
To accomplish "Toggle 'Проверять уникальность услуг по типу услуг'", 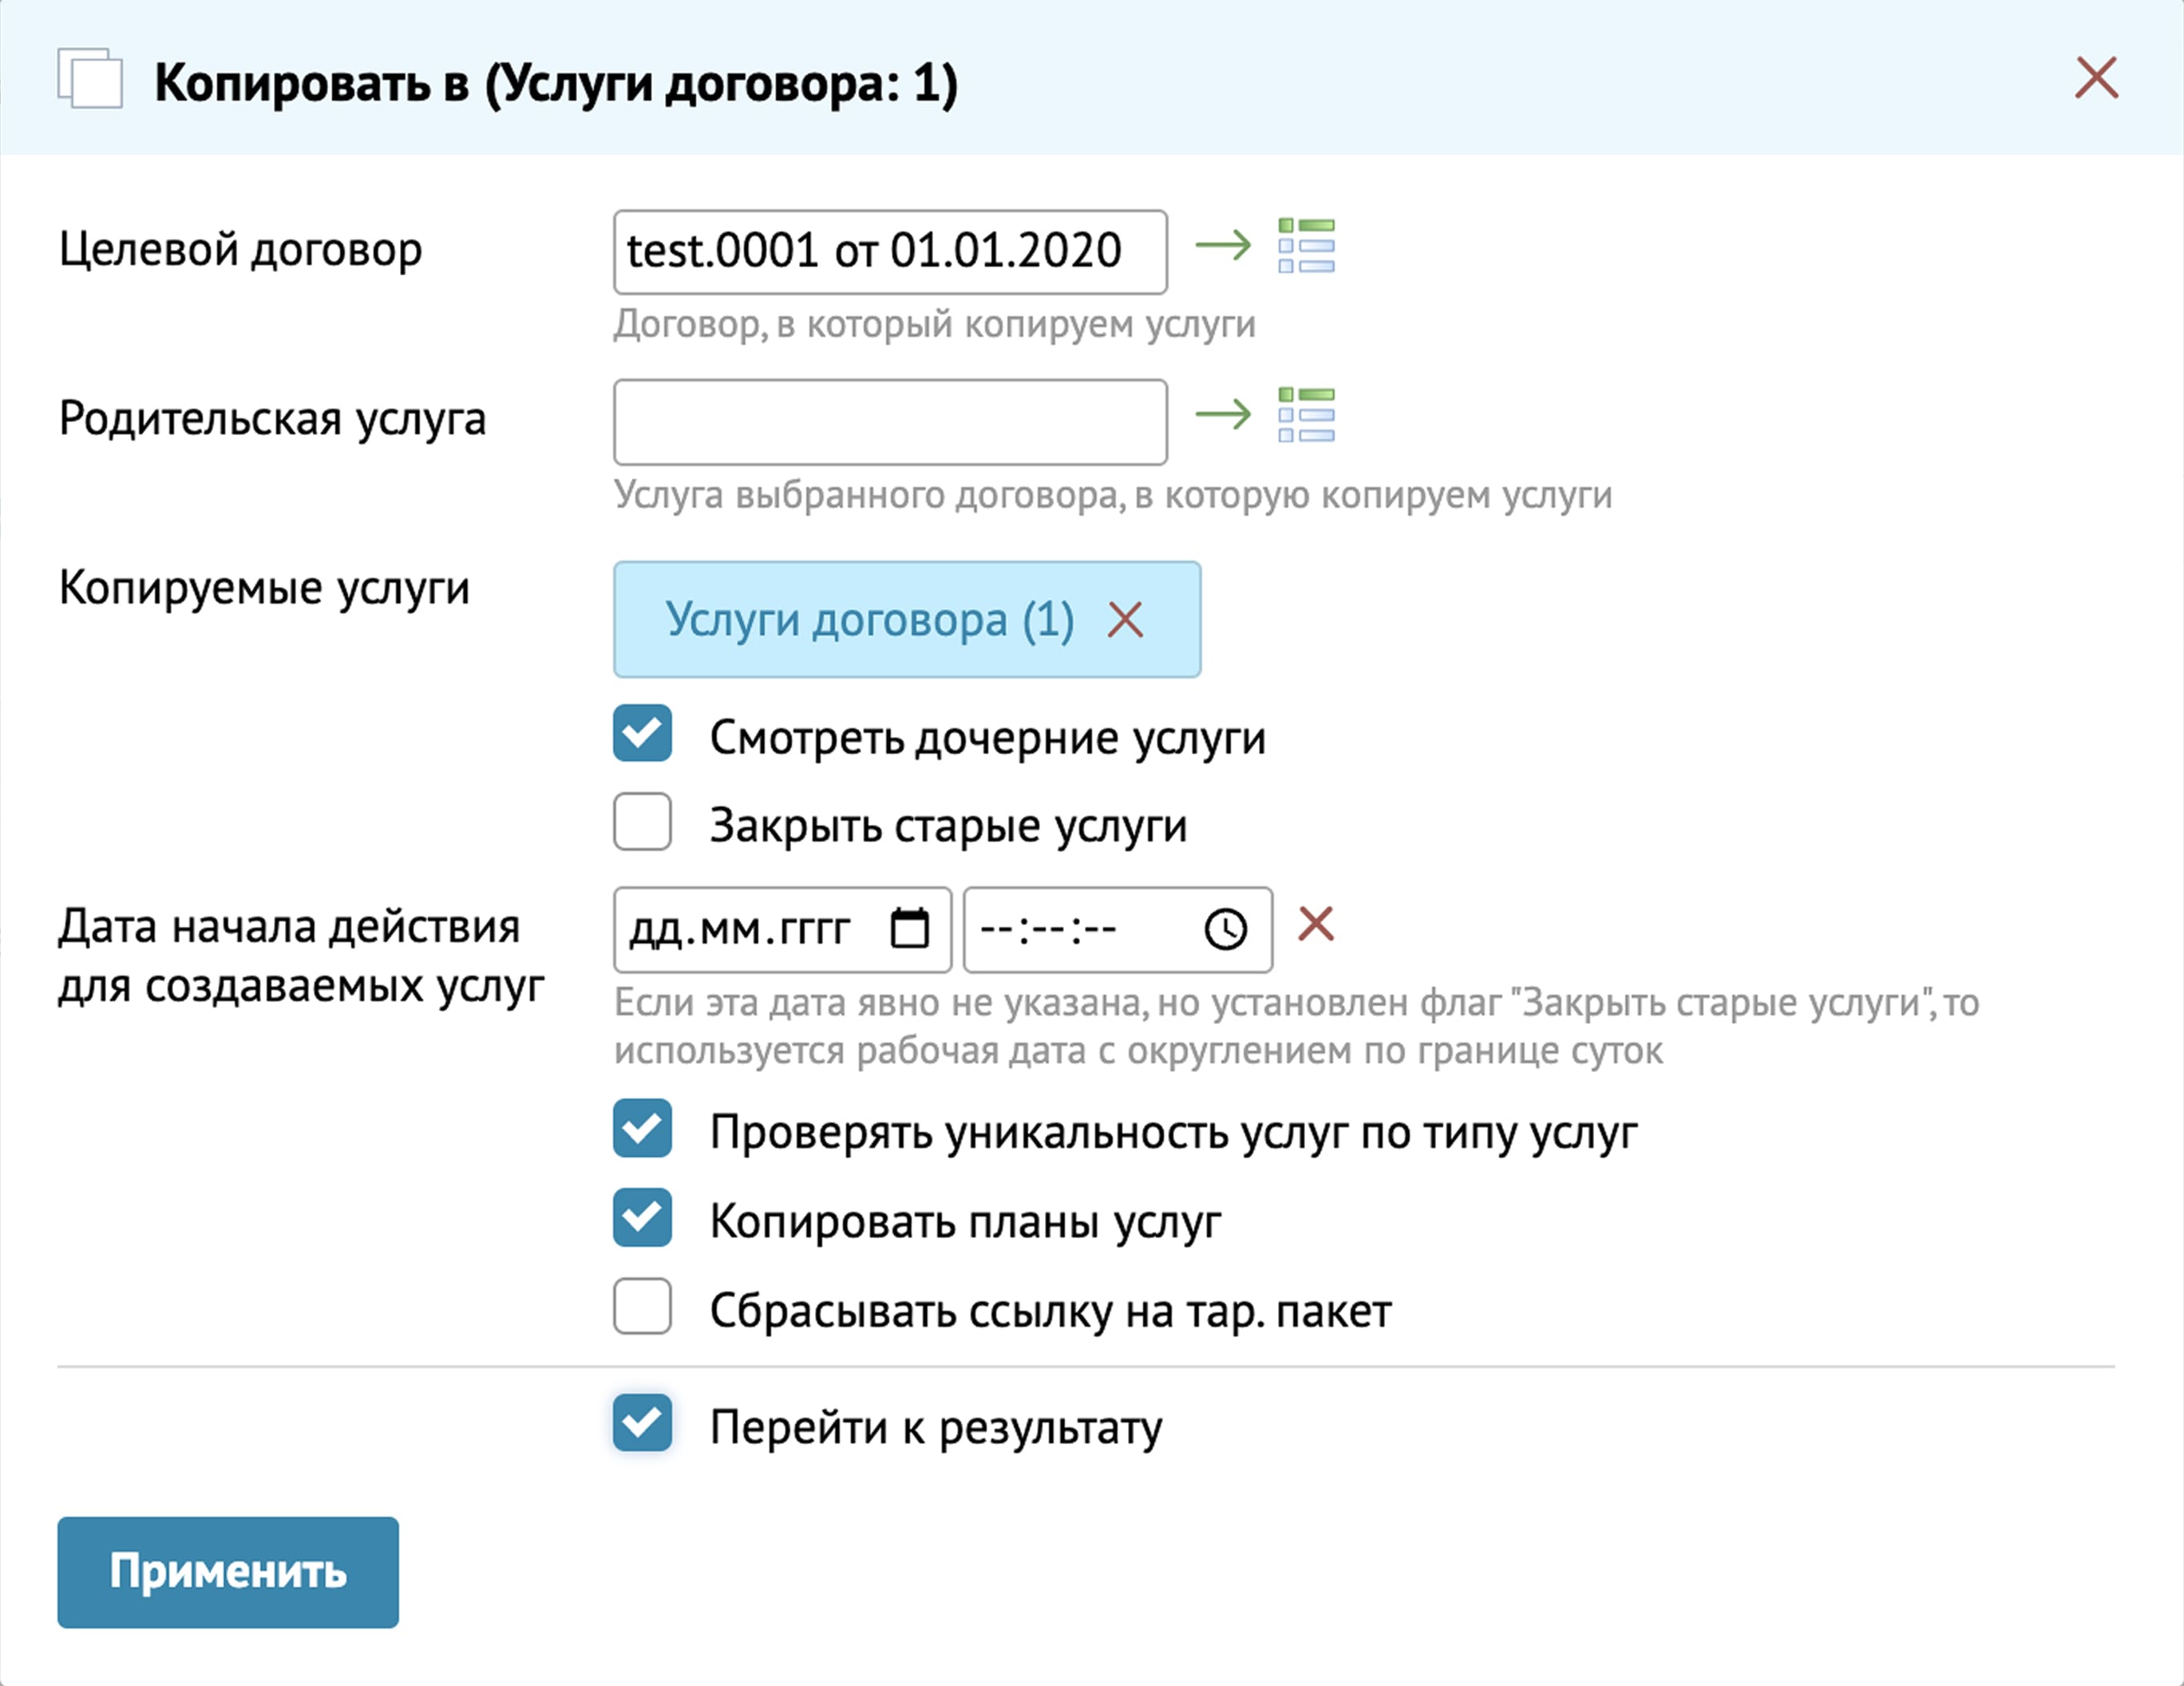I will [x=642, y=1129].
